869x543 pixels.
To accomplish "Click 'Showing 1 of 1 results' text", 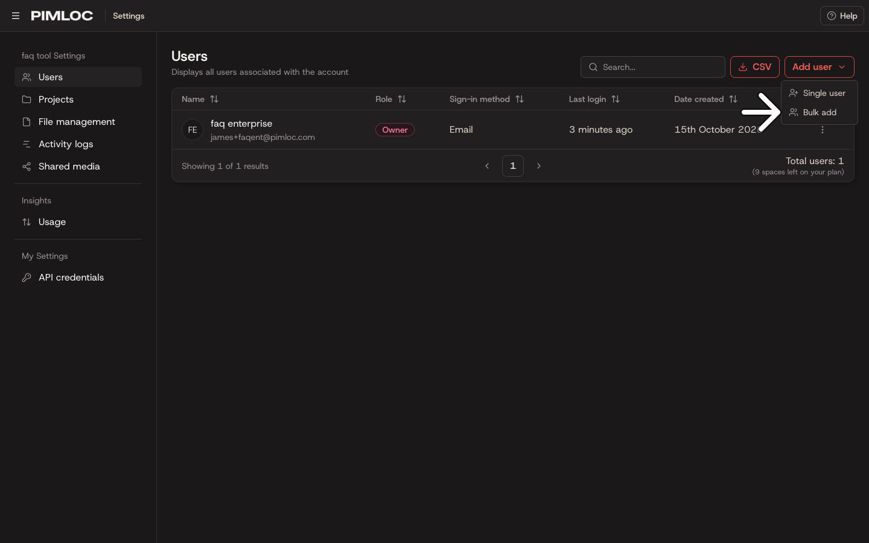I will coord(225,166).
